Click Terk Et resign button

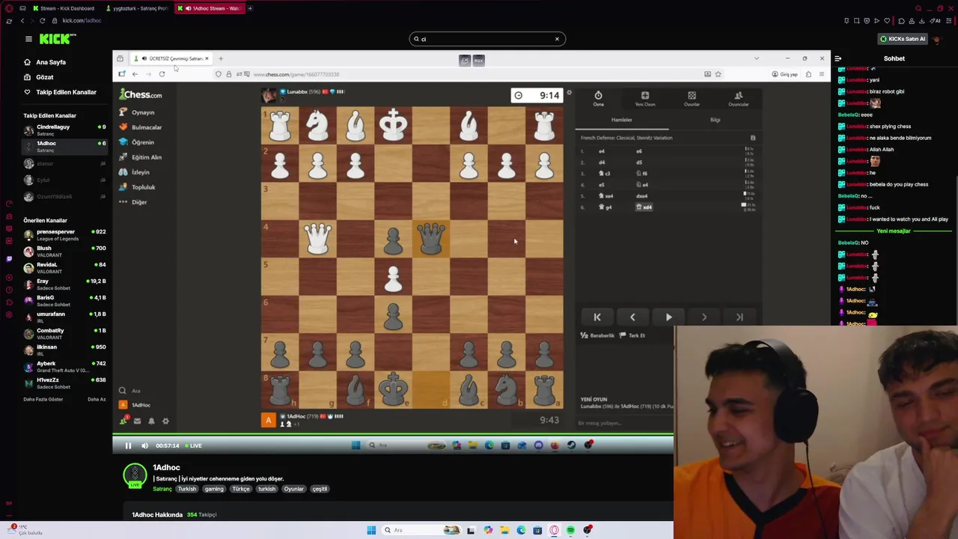(633, 335)
